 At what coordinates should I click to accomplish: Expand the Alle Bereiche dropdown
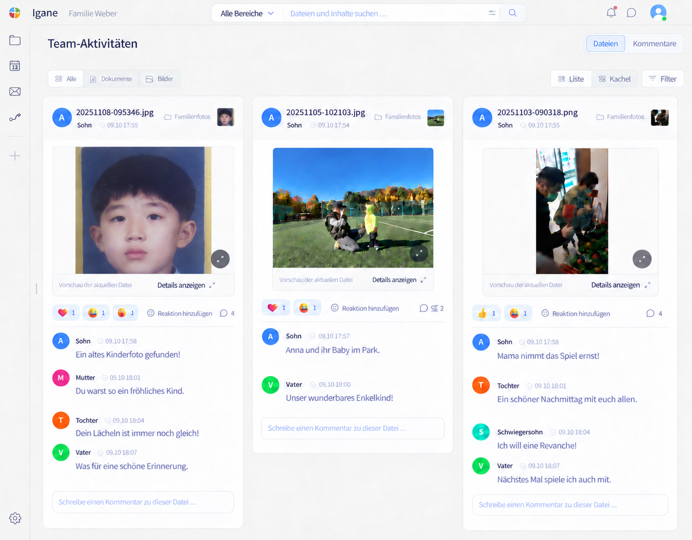coord(247,13)
